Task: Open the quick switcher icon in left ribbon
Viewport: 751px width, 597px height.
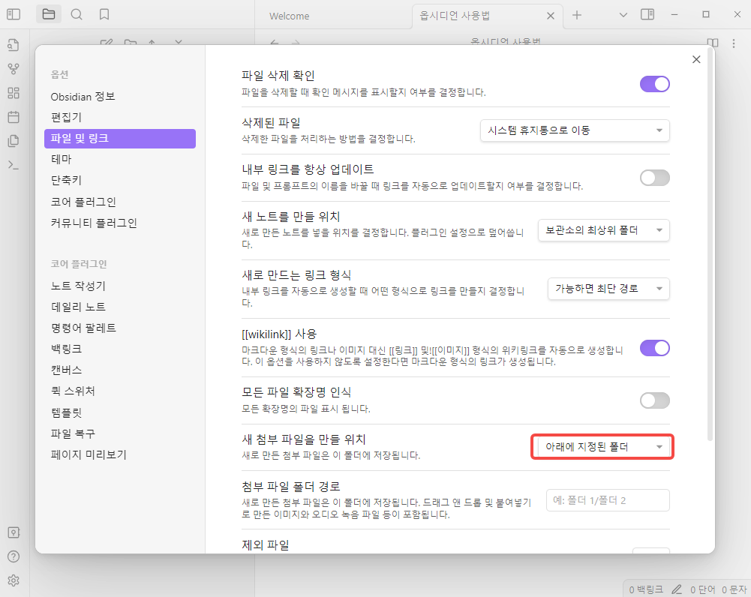Action: click(x=13, y=141)
